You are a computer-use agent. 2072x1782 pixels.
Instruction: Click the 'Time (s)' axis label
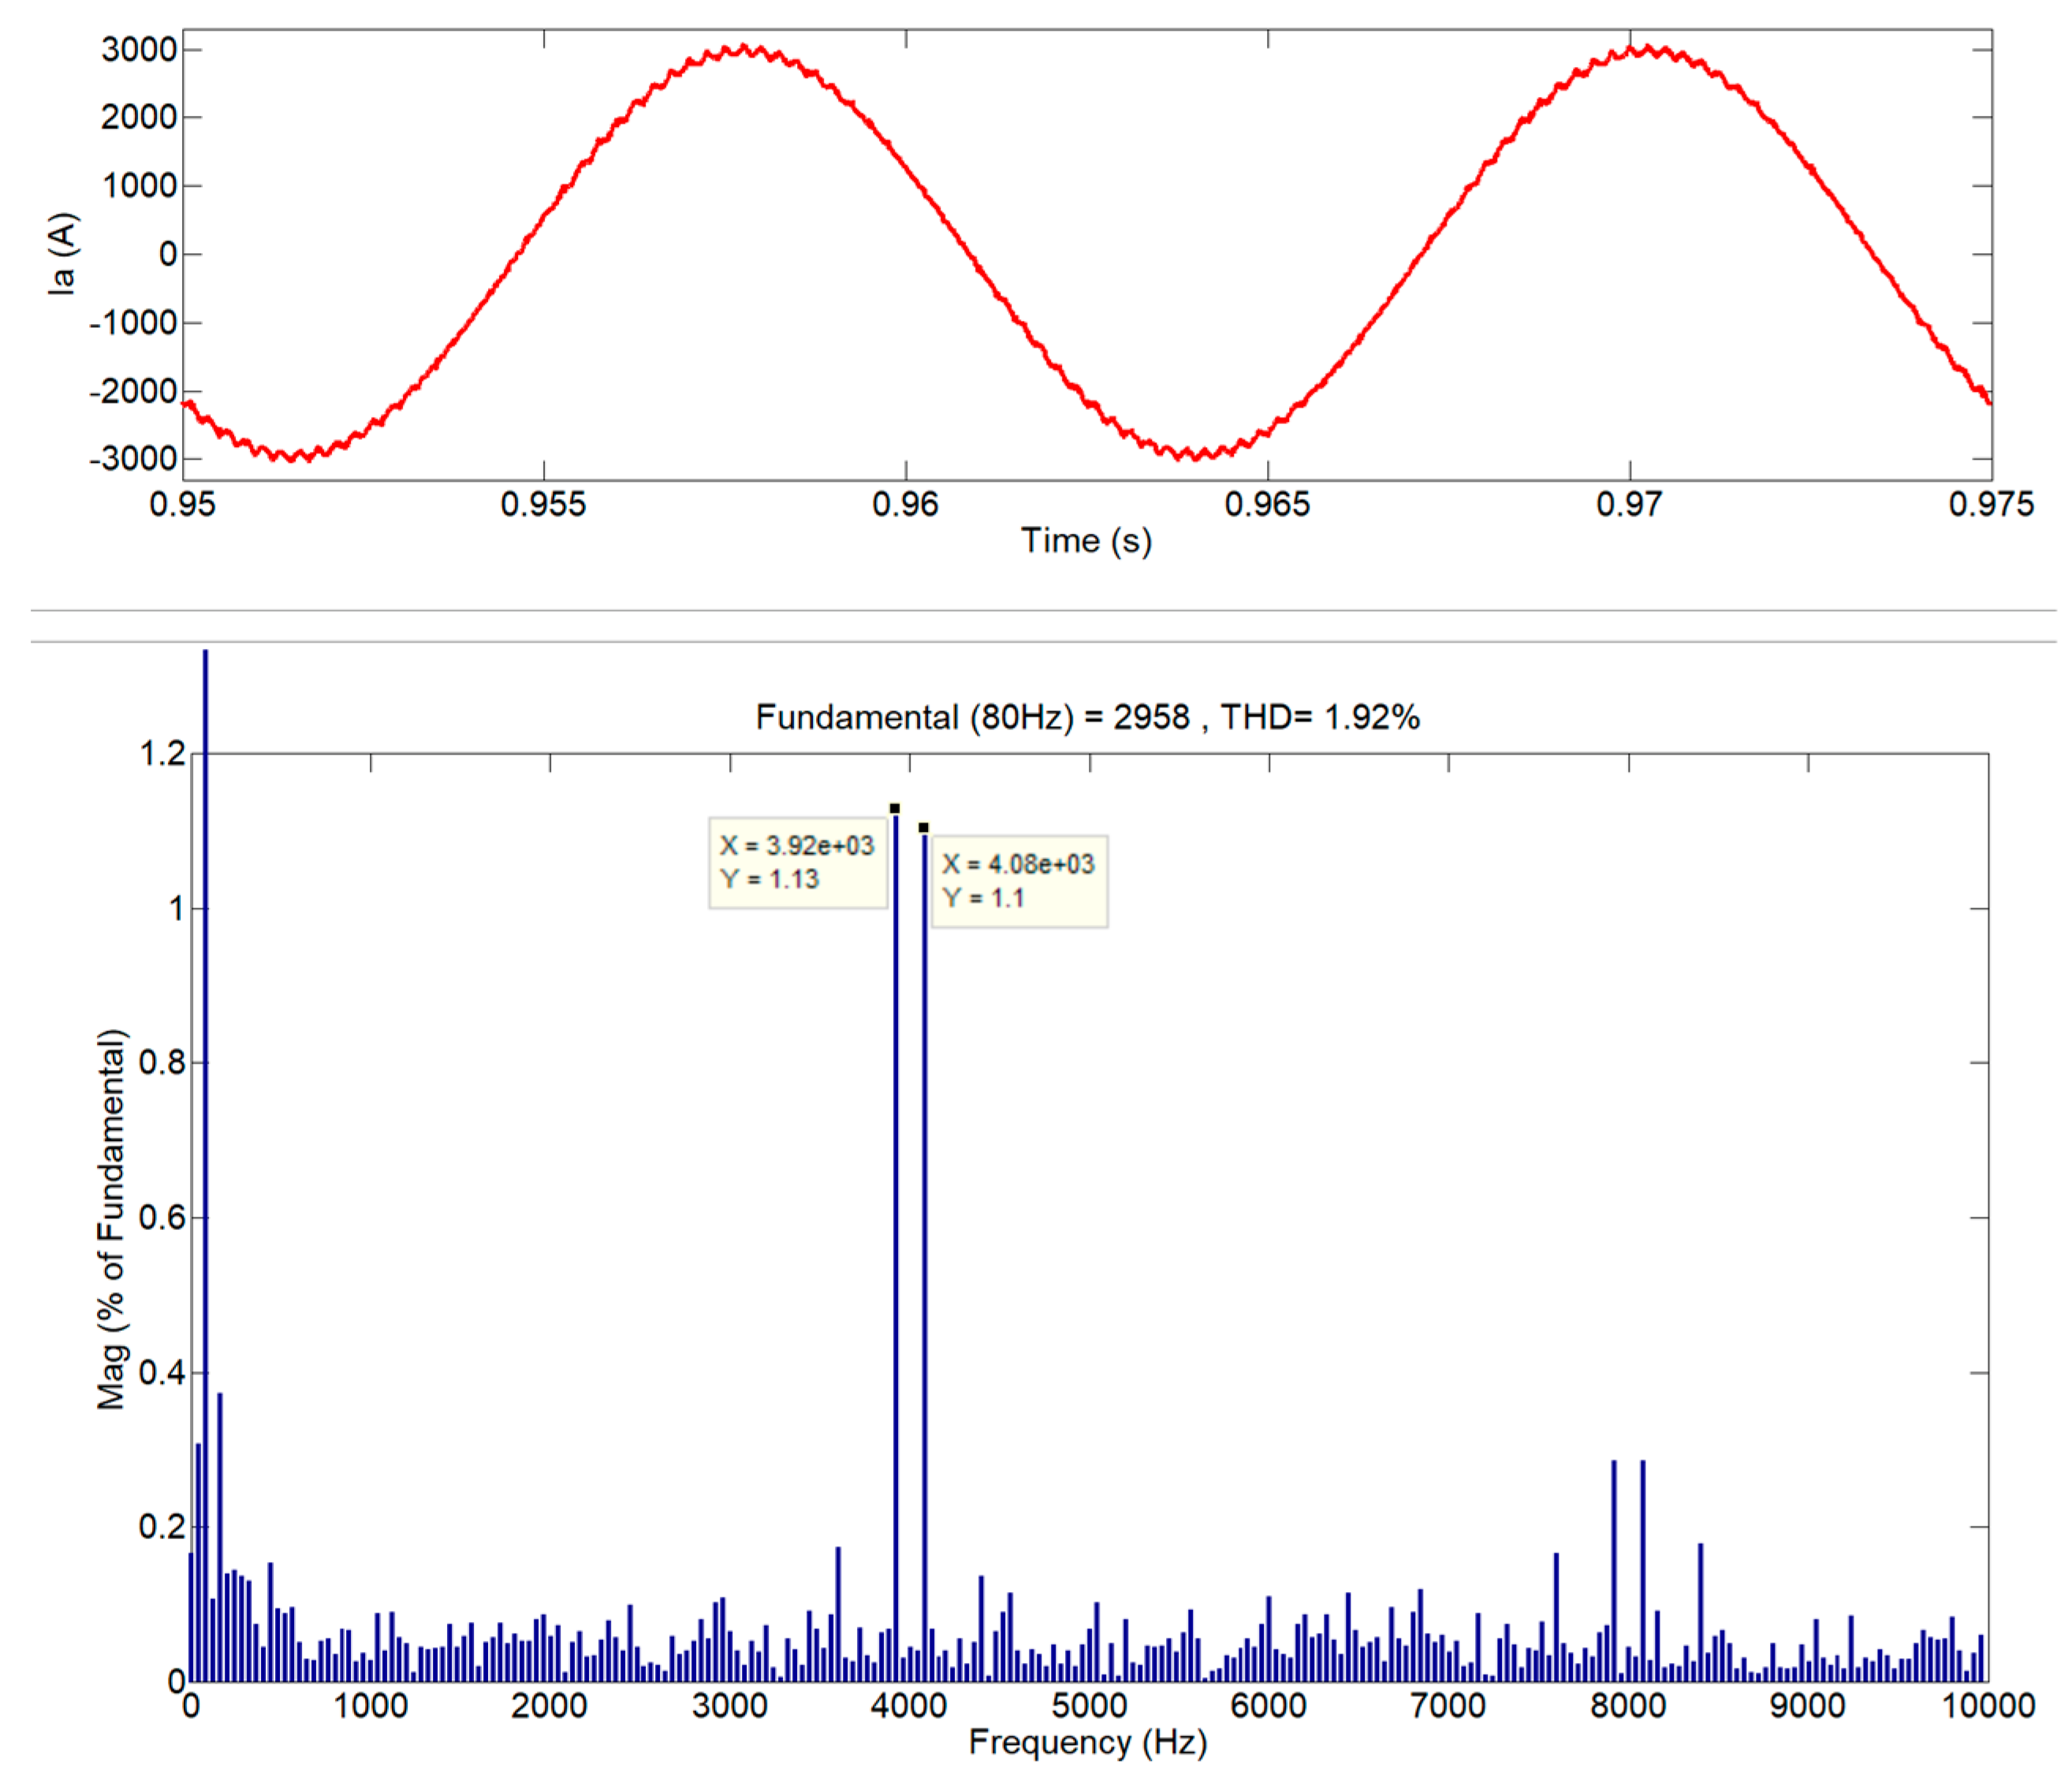1086,541
